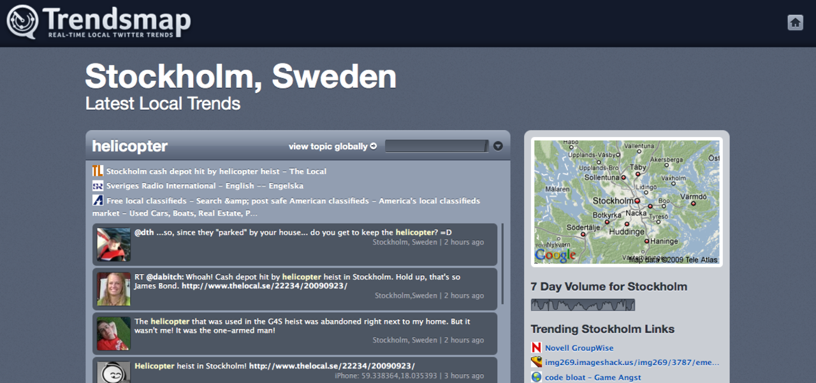Image resolution: width=816 pixels, height=383 pixels.
Task: Click the Trendsmap logo
Action: click(99, 22)
